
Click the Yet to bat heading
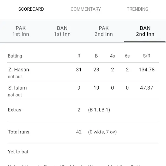tap(18, 152)
